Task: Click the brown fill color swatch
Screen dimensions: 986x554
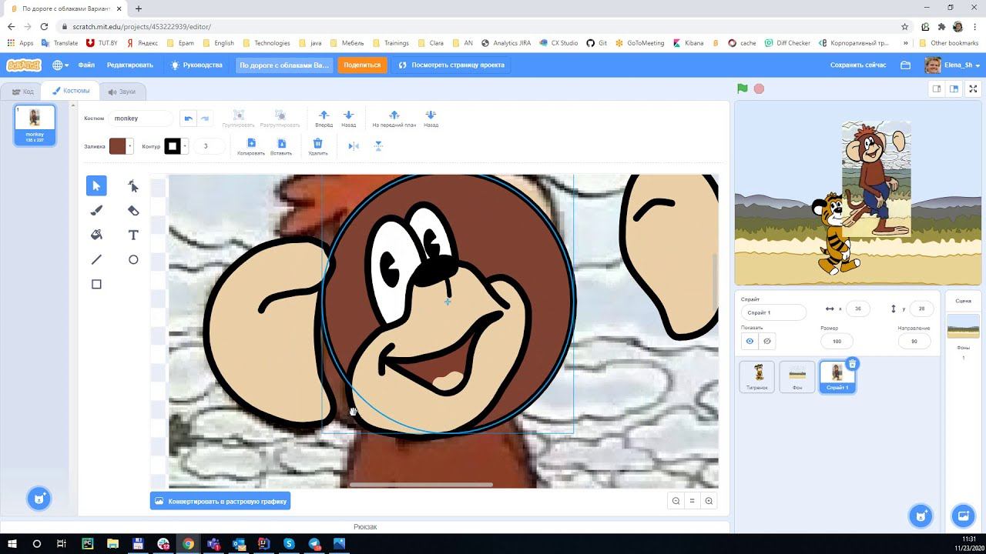Action: pos(117,146)
